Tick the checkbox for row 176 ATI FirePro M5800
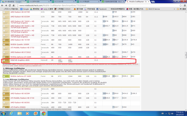The width and height of the screenshot is (187, 116). [4, 107]
